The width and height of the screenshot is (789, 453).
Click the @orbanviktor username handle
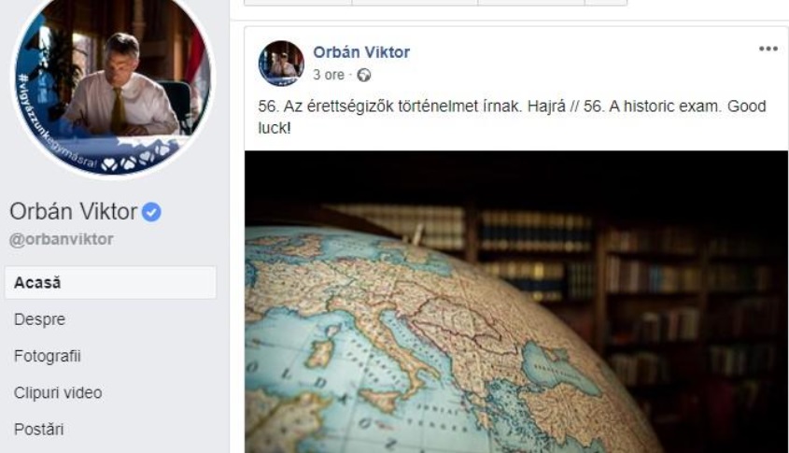click(62, 239)
